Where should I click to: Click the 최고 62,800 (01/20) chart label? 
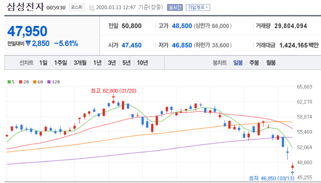click(113, 91)
